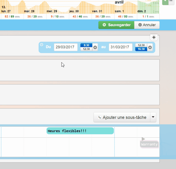176x169 pixels.
Task: Open the start time clock picker
Action: pos(95,47)
